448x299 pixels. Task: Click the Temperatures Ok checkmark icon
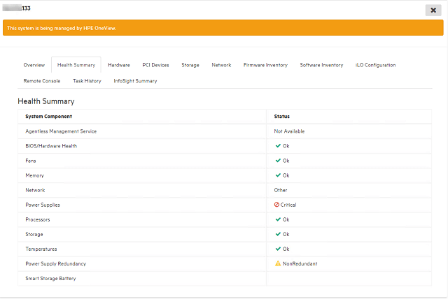(278, 249)
